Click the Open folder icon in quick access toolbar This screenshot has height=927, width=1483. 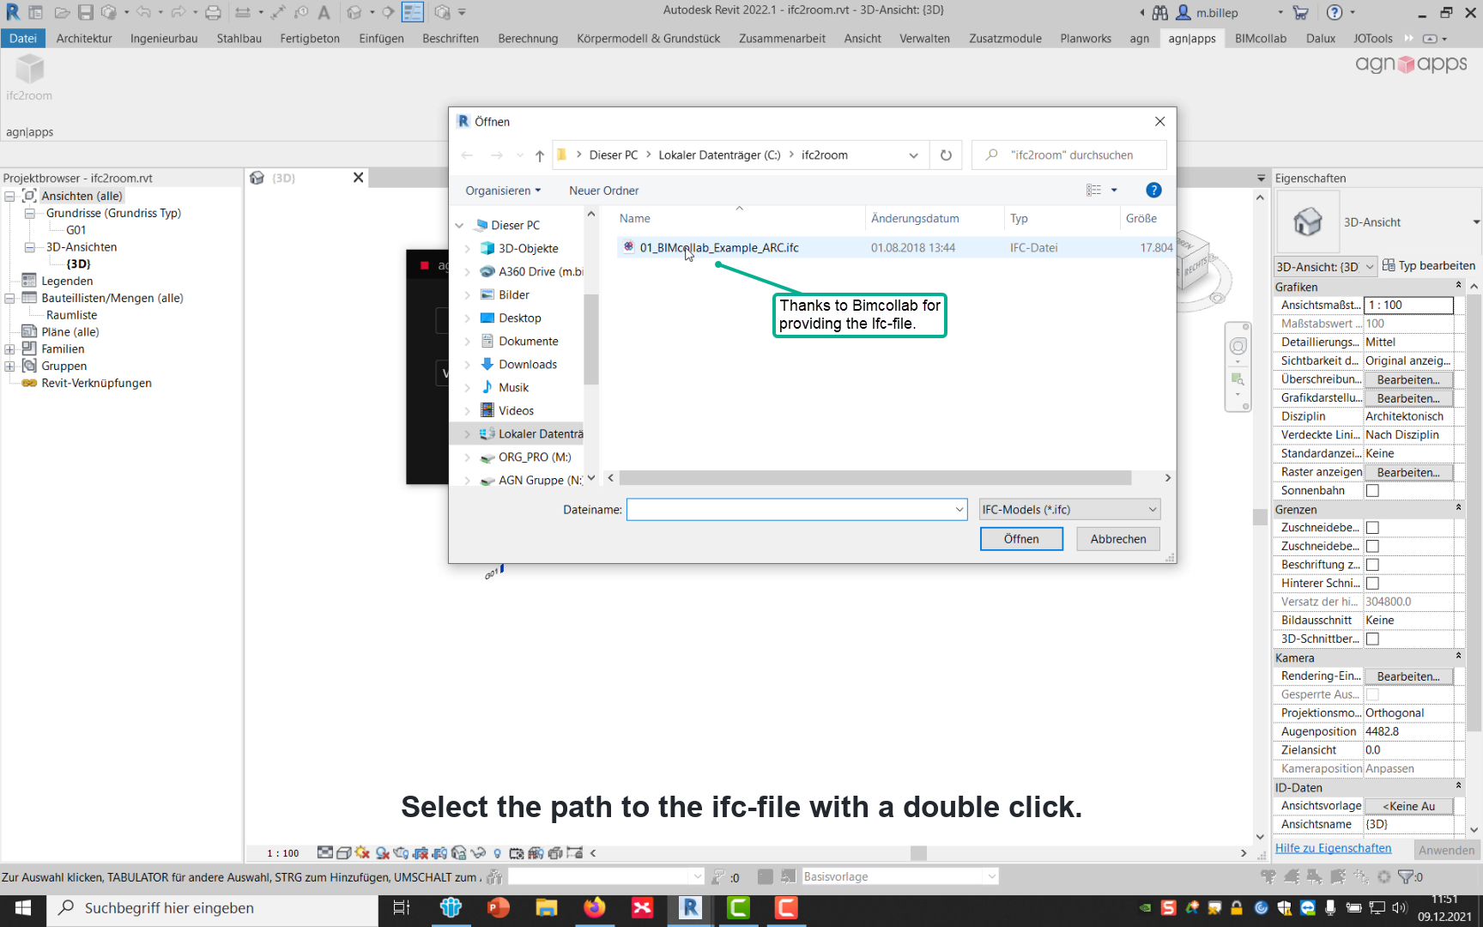62,13
